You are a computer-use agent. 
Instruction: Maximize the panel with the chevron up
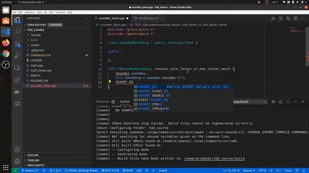(x=295, y=101)
